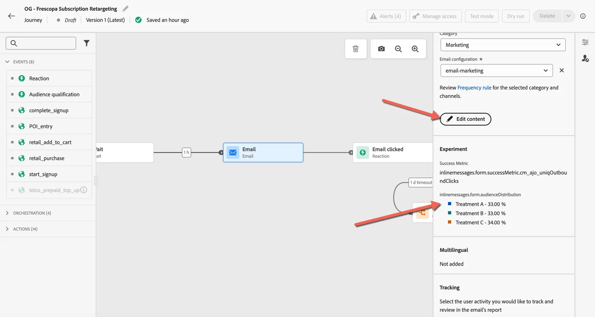Open the Category dropdown showing Marketing
Screen dimensions: 595x317
pos(503,45)
